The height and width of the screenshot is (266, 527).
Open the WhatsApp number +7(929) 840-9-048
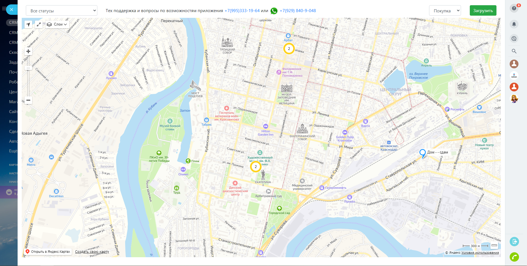click(x=298, y=11)
